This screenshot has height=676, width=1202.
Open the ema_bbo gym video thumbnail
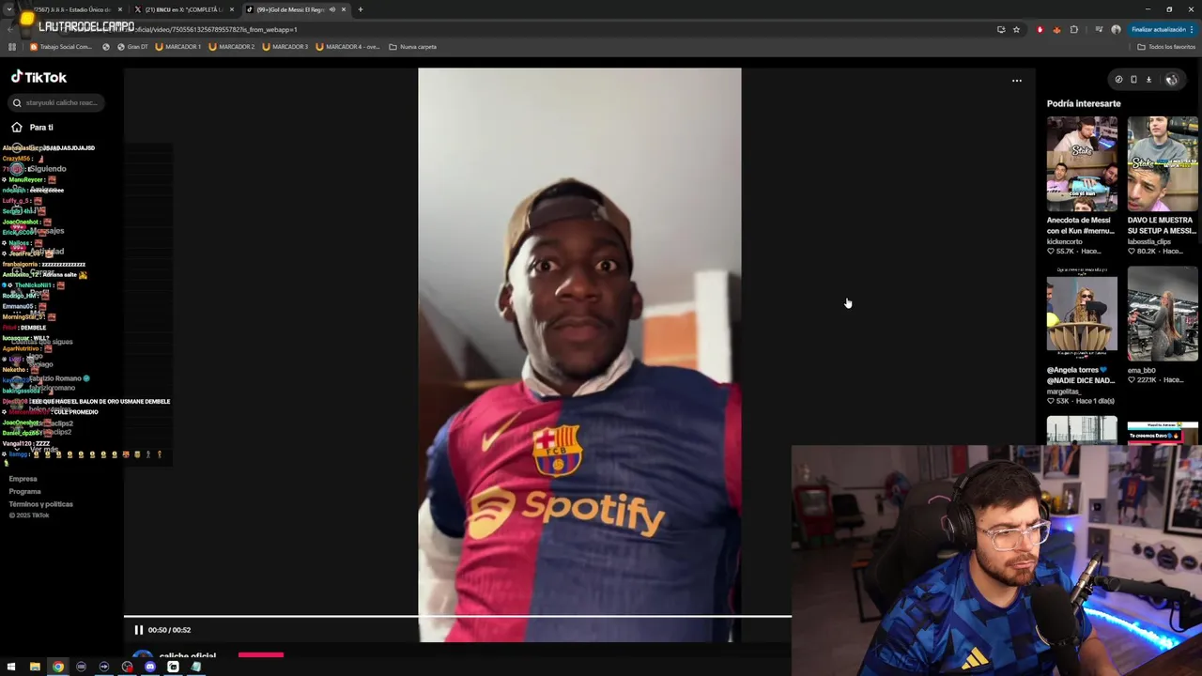1163,313
